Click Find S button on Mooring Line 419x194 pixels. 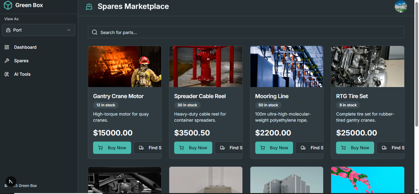(x=310, y=148)
